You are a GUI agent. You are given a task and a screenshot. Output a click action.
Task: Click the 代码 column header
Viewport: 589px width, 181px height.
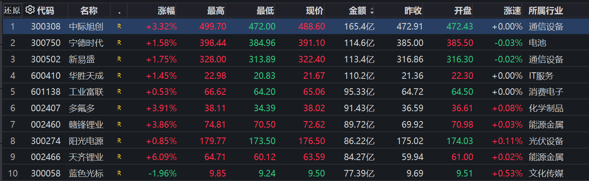click(x=45, y=11)
